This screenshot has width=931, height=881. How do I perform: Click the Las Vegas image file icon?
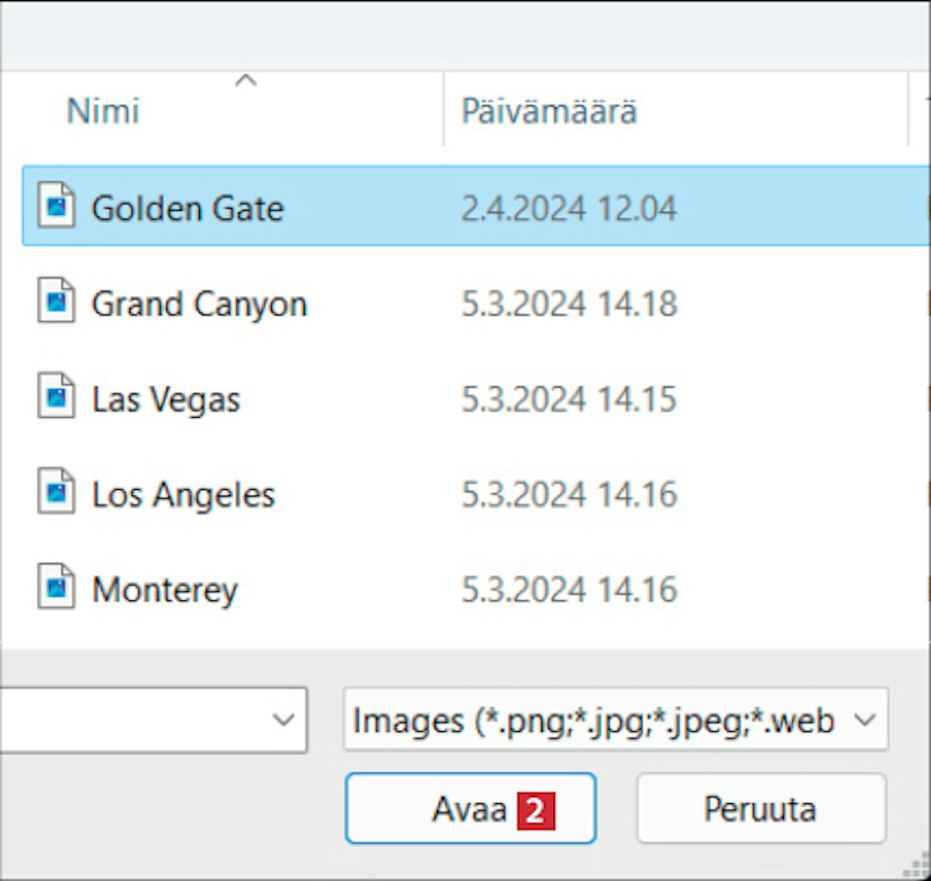point(56,396)
